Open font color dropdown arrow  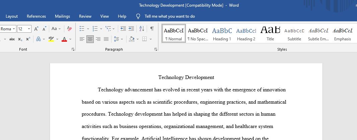(x=70, y=39)
